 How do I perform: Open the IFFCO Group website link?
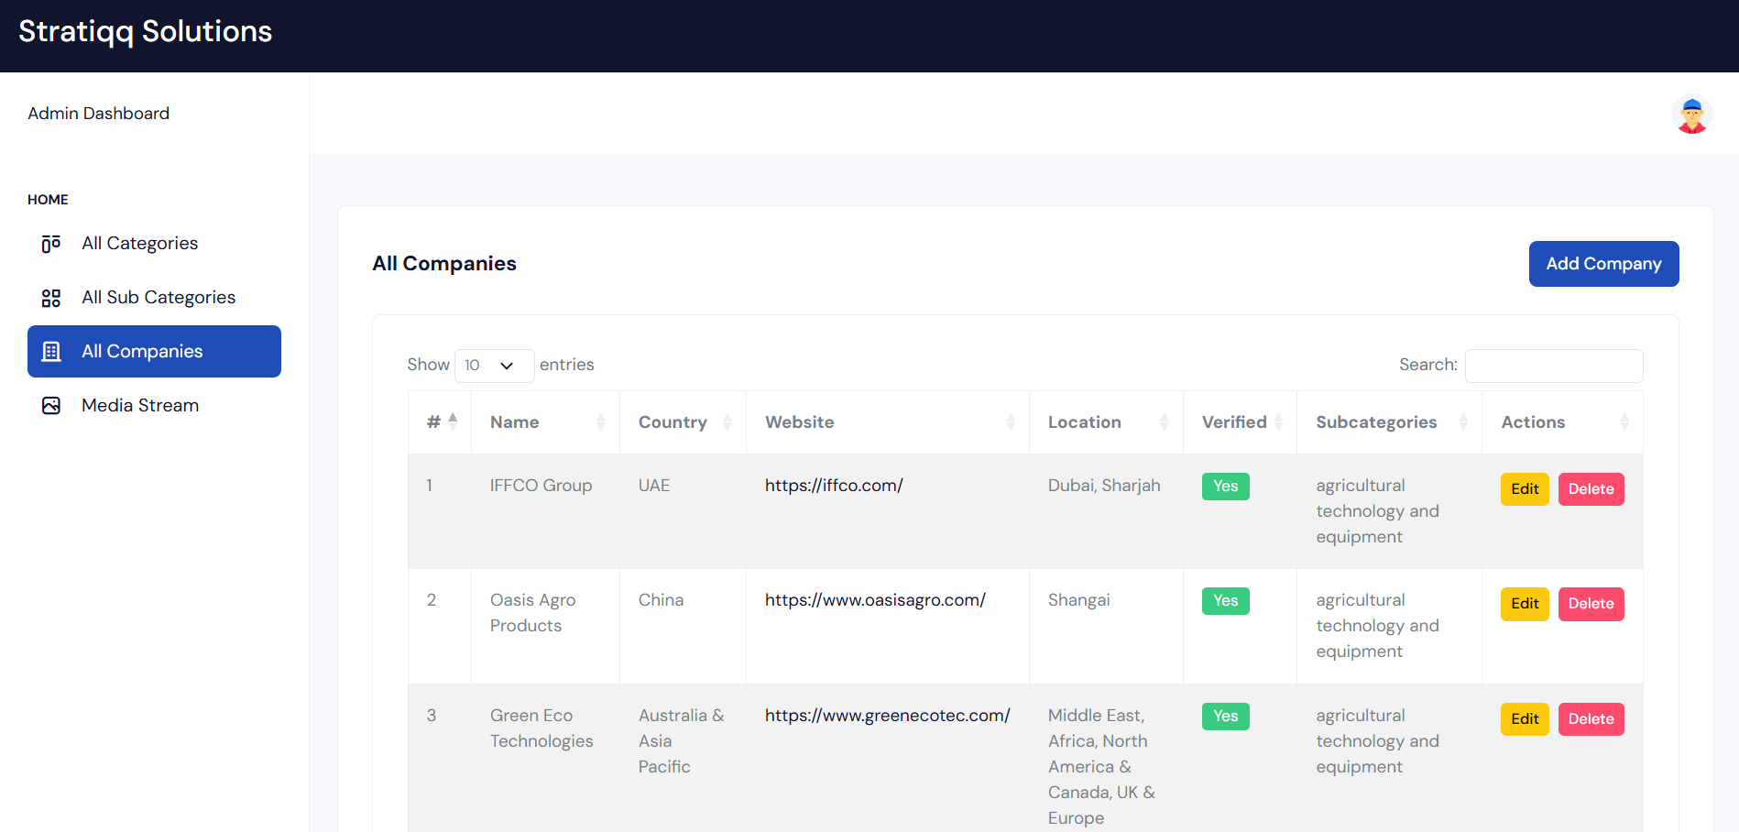pos(834,485)
